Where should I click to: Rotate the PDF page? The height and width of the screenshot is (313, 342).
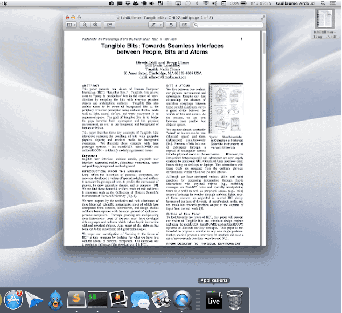171,25
